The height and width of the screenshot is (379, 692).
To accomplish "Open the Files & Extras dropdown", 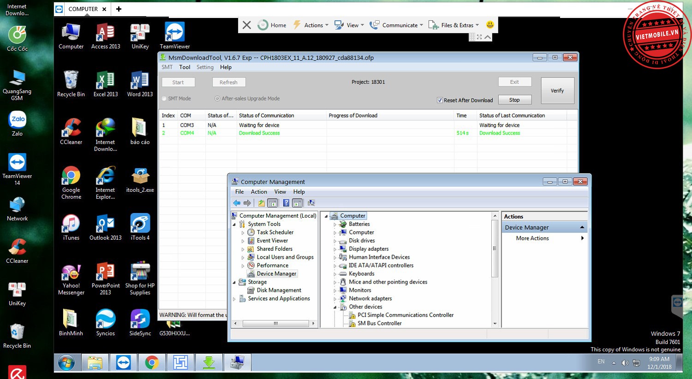I will (x=454, y=25).
